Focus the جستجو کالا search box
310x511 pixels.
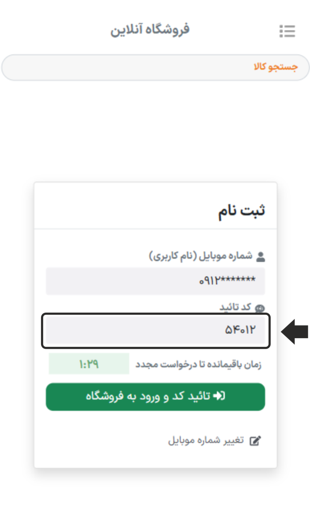point(155,68)
